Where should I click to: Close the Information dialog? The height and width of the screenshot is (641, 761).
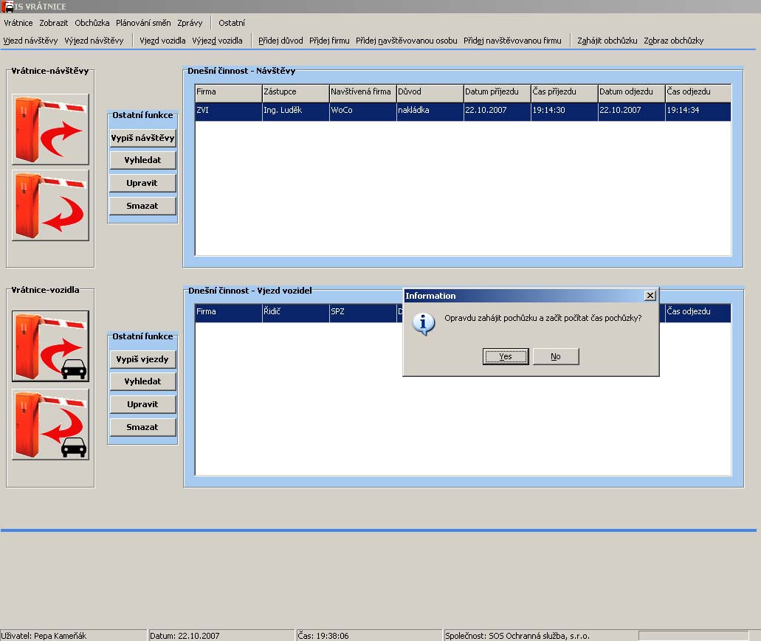point(650,295)
